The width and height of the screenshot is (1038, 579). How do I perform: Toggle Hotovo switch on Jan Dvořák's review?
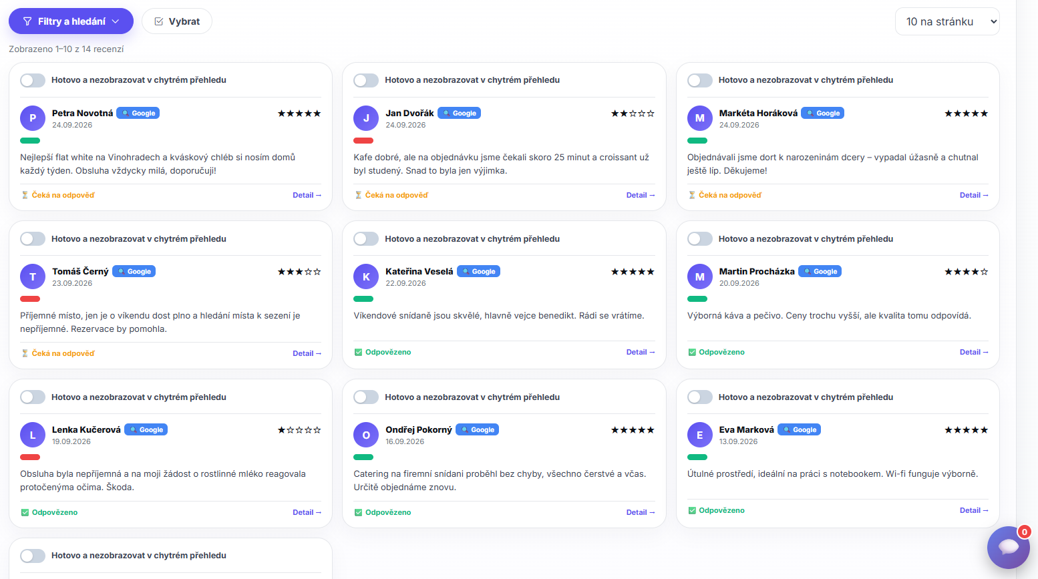[x=366, y=80]
